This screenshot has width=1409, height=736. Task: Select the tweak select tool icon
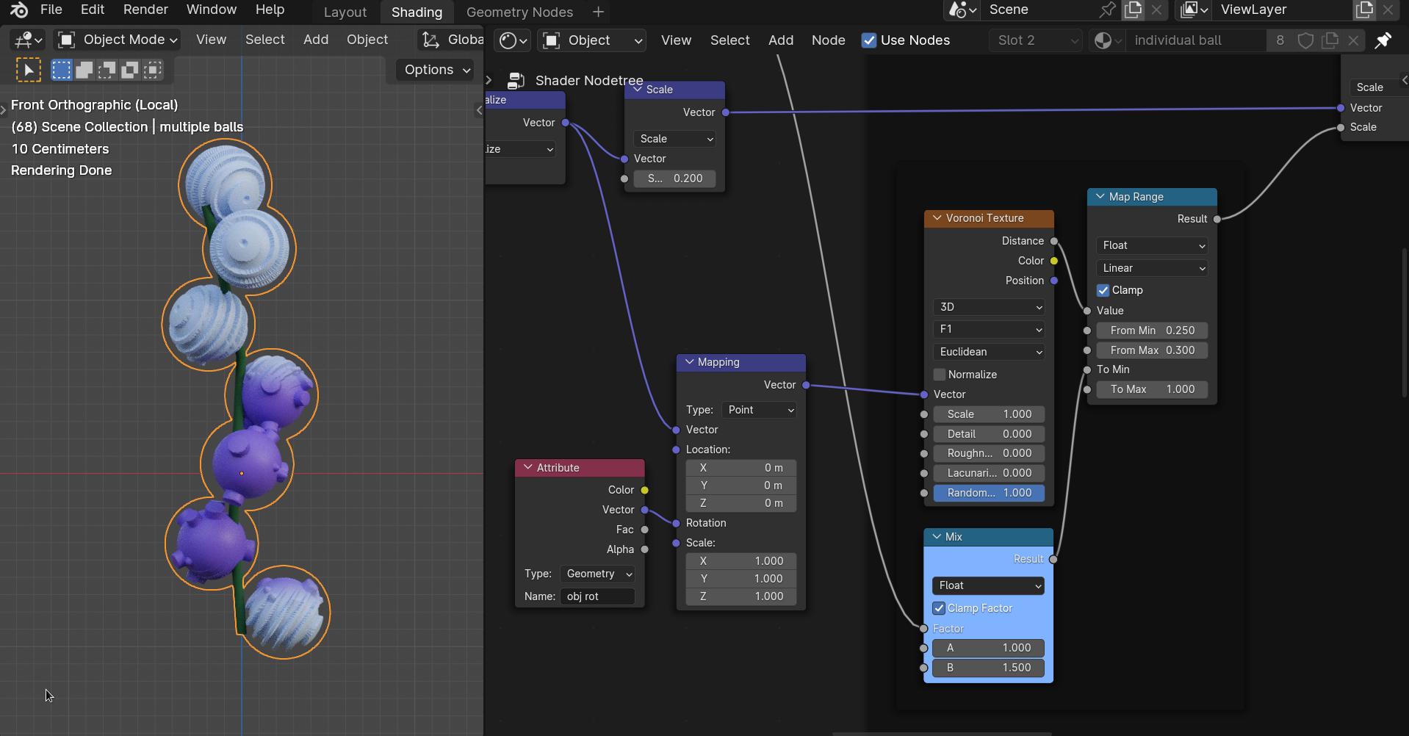29,70
